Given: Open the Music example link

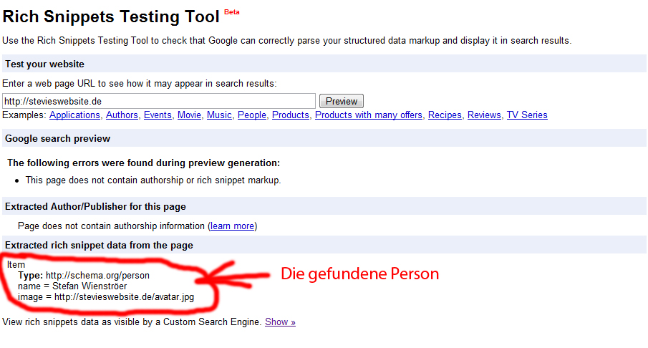Looking at the screenshot, I should click(x=219, y=115).
